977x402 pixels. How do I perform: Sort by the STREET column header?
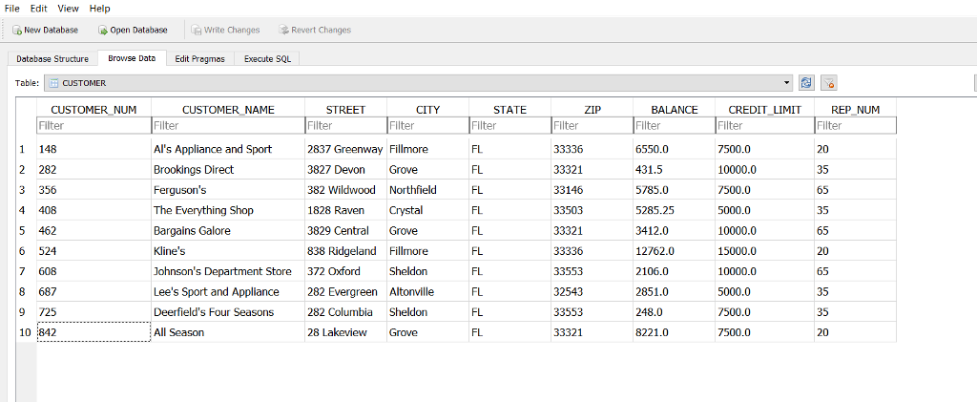tap(345, 110)
